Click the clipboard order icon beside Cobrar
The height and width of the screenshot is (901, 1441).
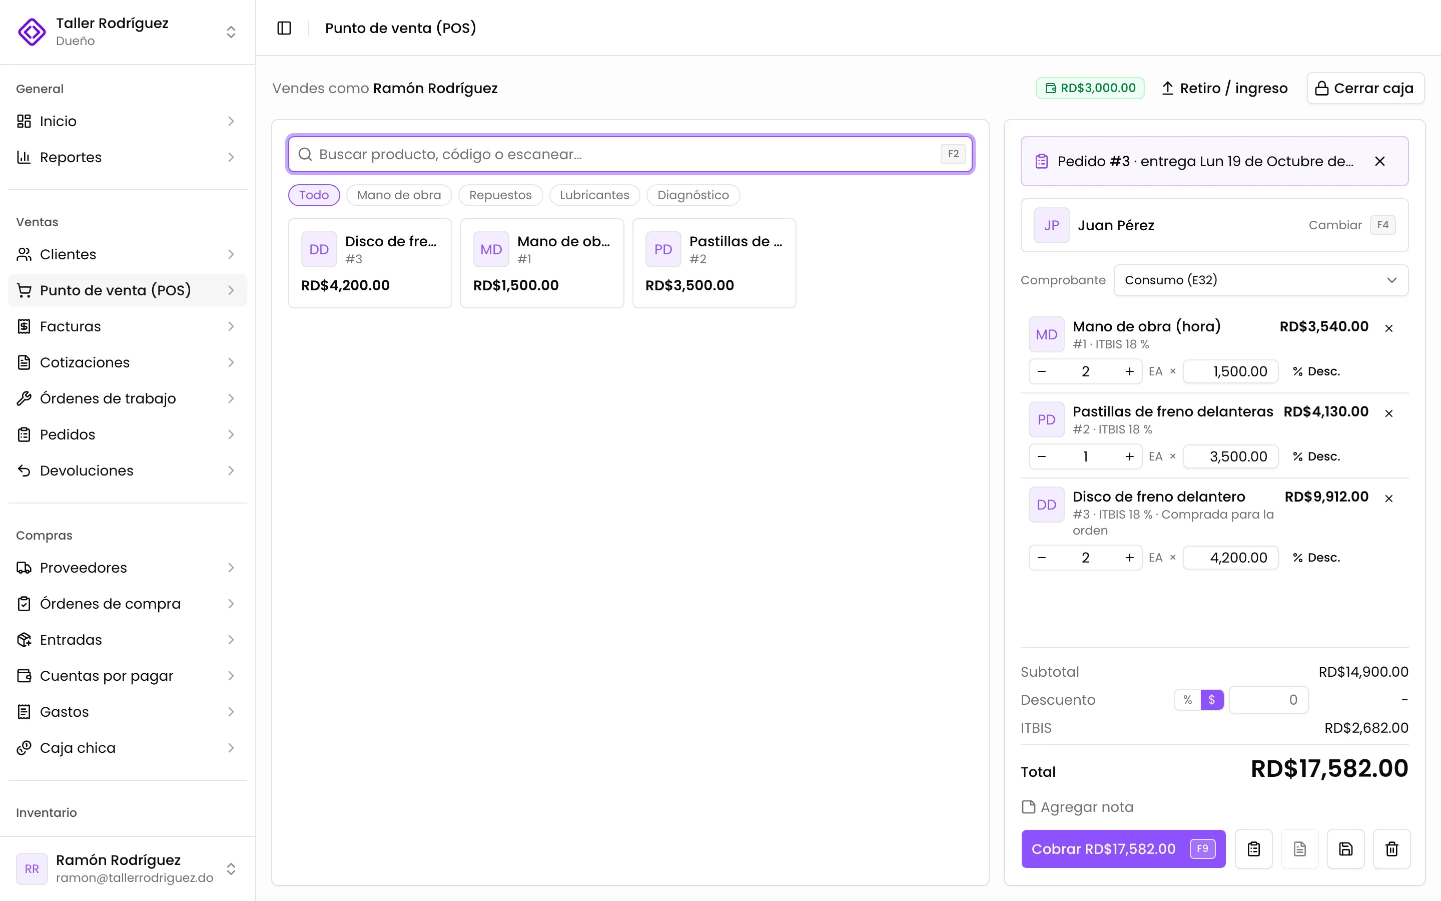1253,848
